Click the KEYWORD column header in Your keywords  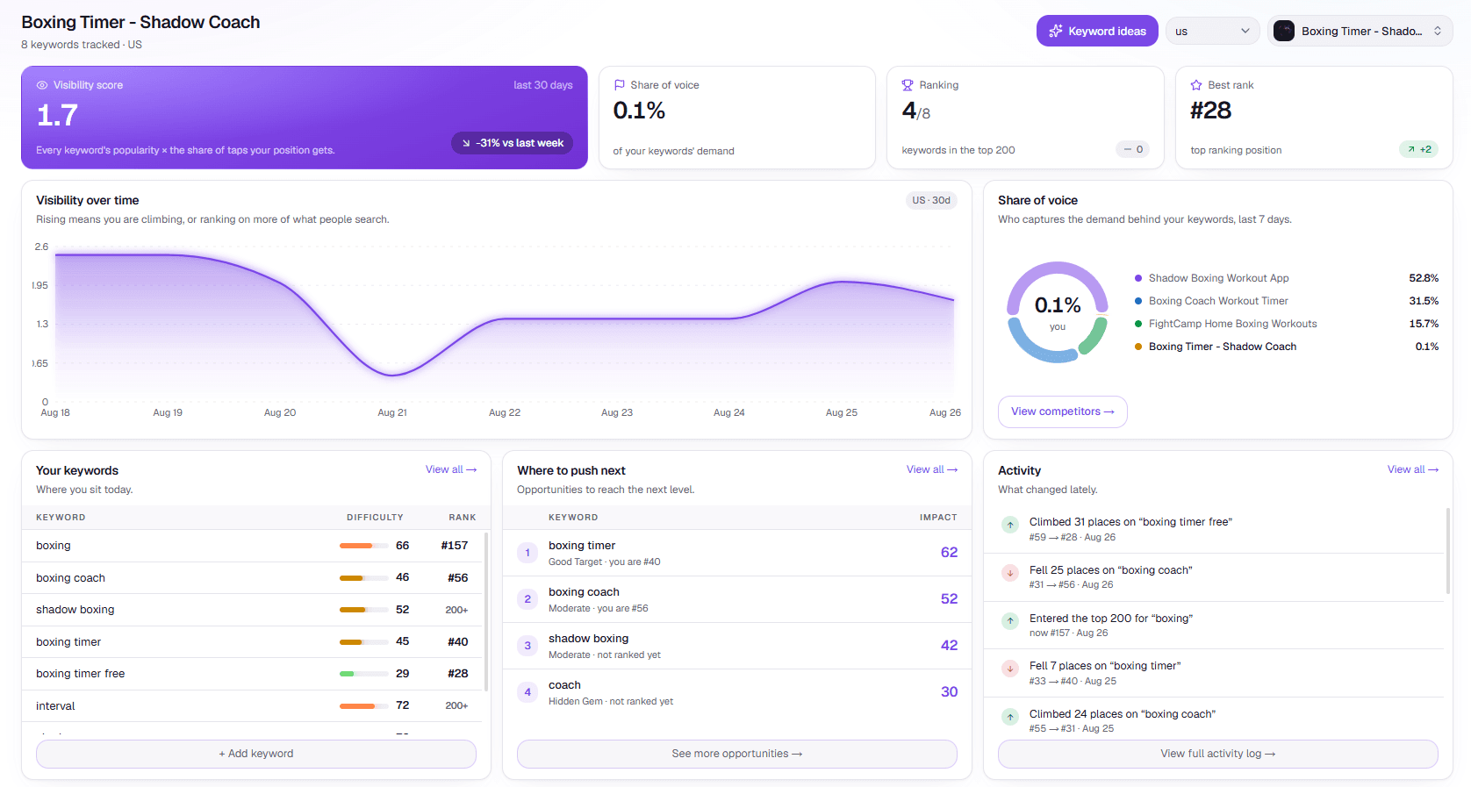61,518
